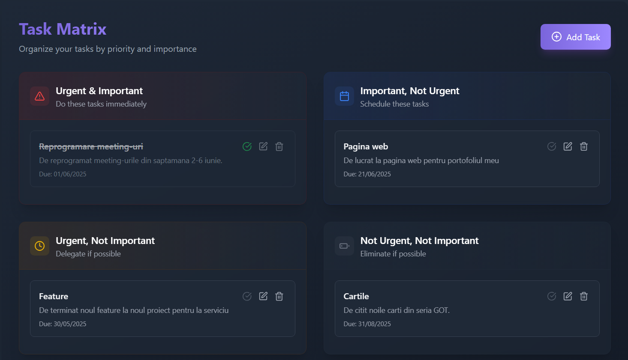Select the Urgent, Not Important heading
The height and width of the screenshot is (360, 628).
coord(105,241)
